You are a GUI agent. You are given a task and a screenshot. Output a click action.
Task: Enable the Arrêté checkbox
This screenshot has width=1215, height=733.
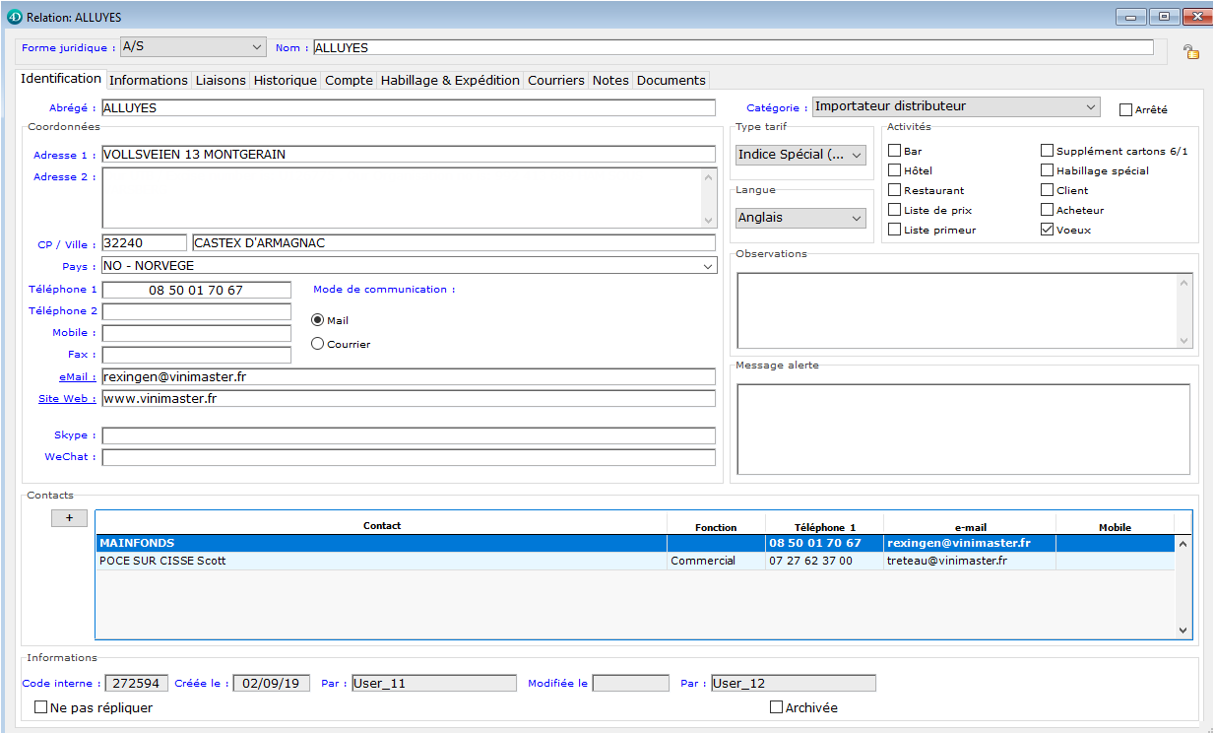tap(1125, 110)
